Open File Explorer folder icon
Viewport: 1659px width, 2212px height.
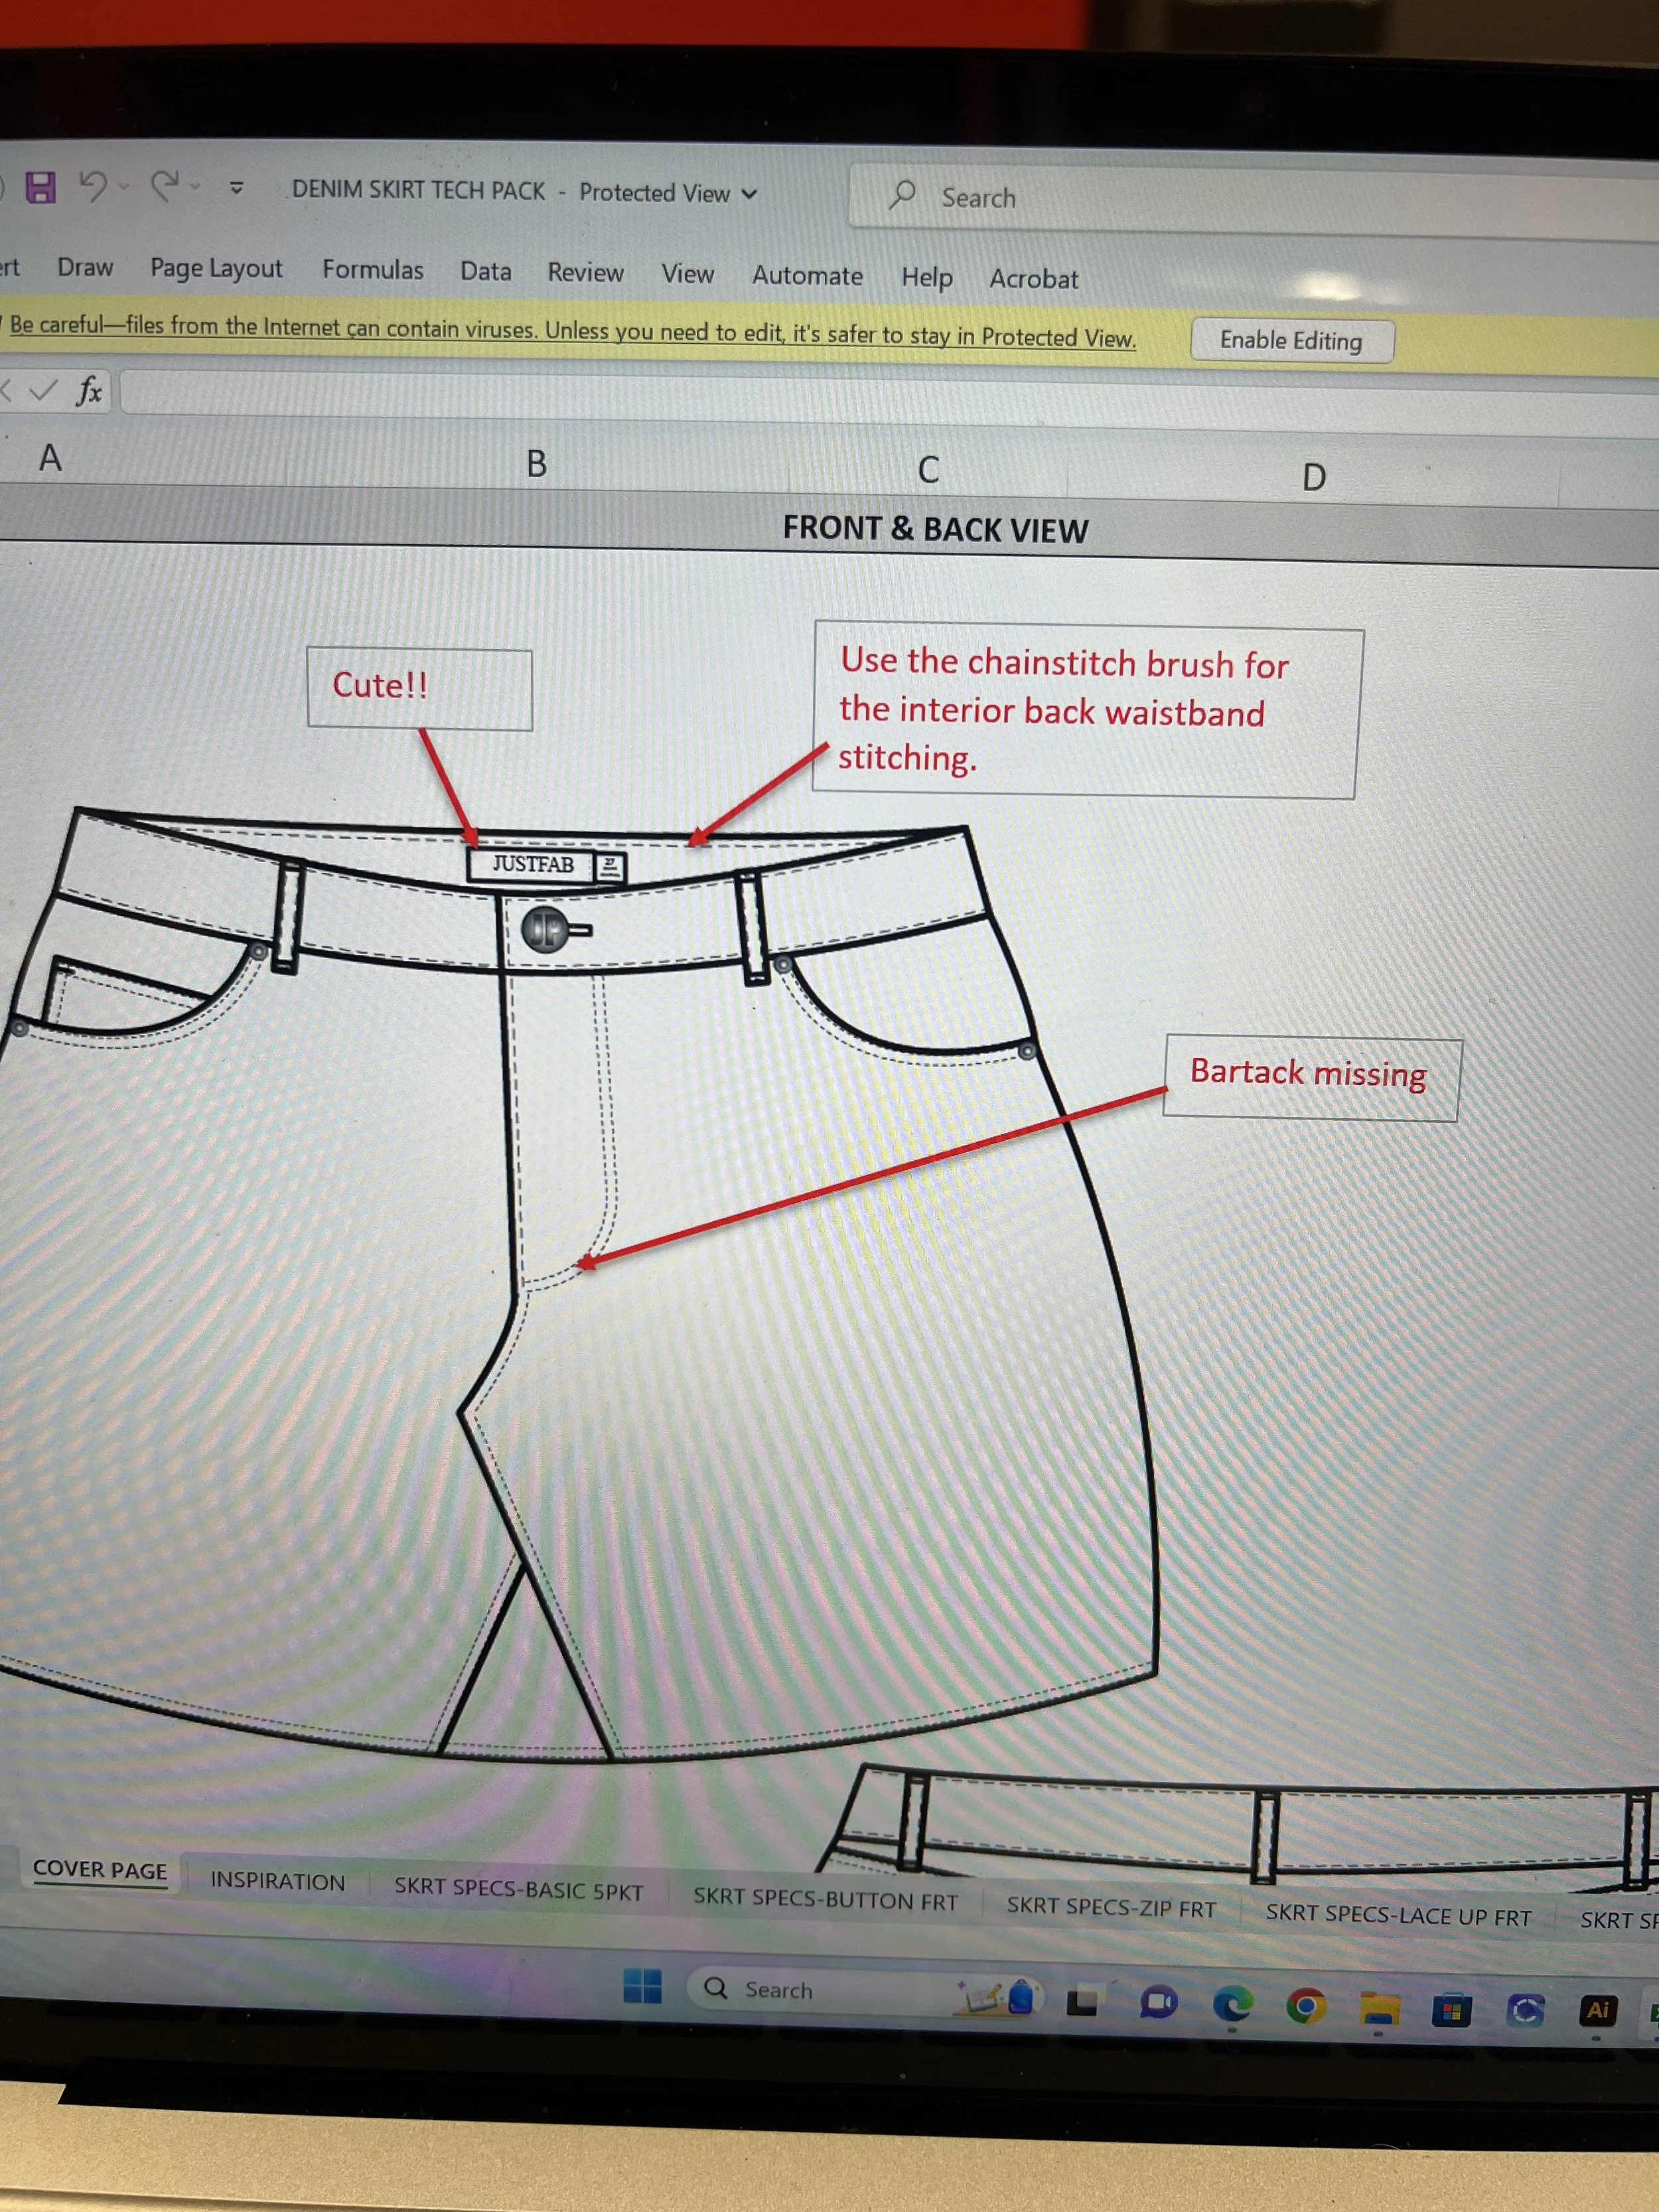coord(1379,2007)
